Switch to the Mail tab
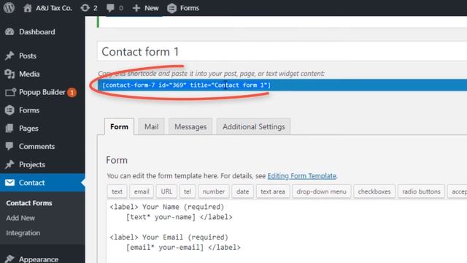The image size is (467, 263). [151, 126]
